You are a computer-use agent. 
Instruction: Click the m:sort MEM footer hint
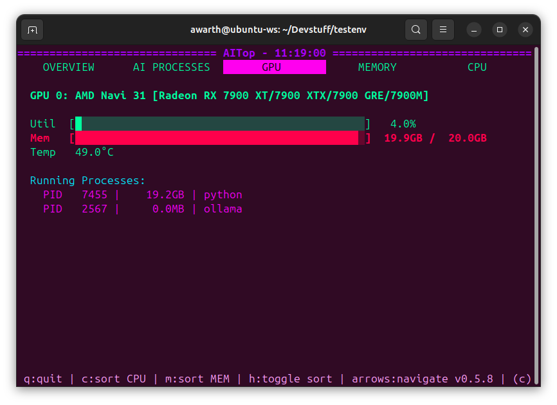197,379
